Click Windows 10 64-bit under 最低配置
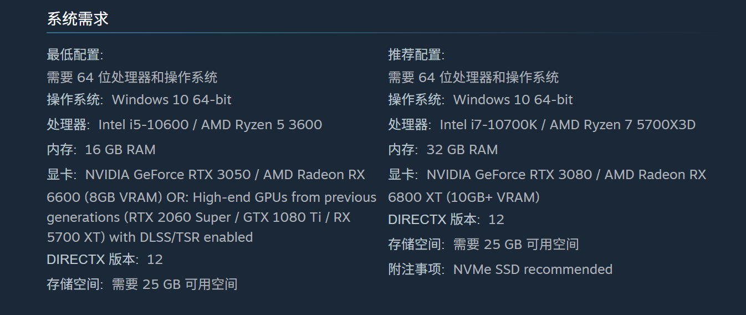Viewport: 746px width, 315px height. pyautogui.click(x=172, y=100)
